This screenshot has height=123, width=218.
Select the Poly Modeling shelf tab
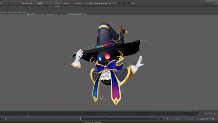point(12,6)
